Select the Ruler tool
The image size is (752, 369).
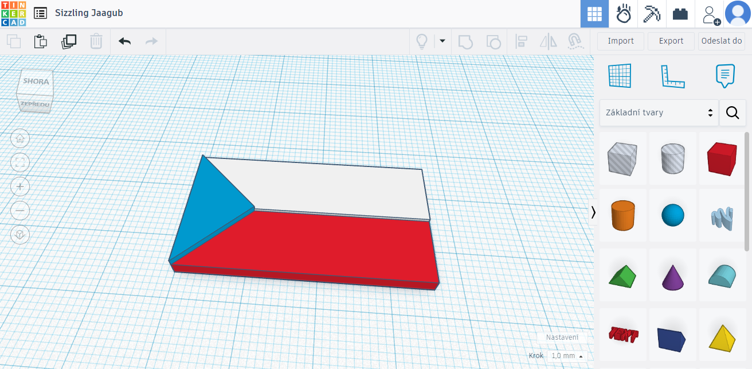click(x=673, y=76)
